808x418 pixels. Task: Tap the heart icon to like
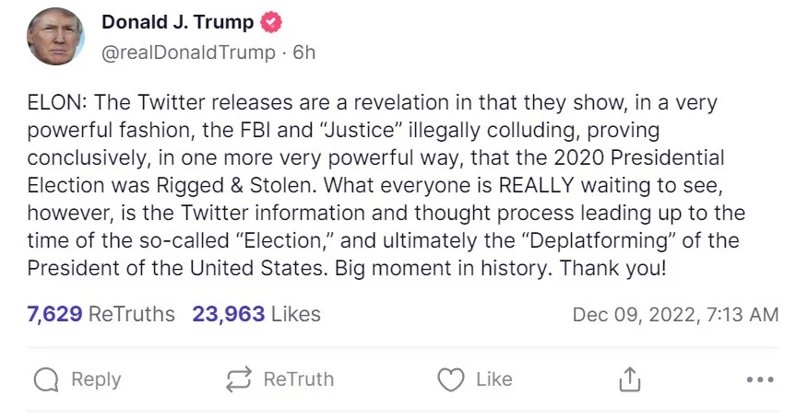click(x=451, y=380)
